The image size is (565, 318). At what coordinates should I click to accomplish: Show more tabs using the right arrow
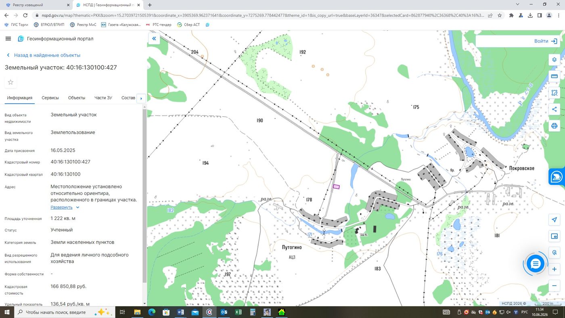tap(141, 98)
